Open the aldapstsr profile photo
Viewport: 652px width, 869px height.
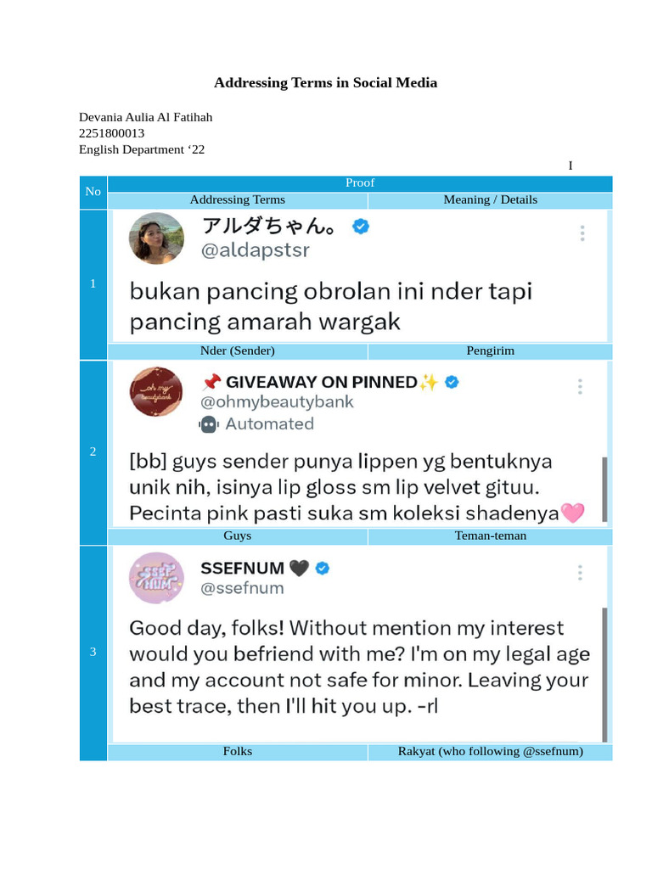(x=157, y=238)
